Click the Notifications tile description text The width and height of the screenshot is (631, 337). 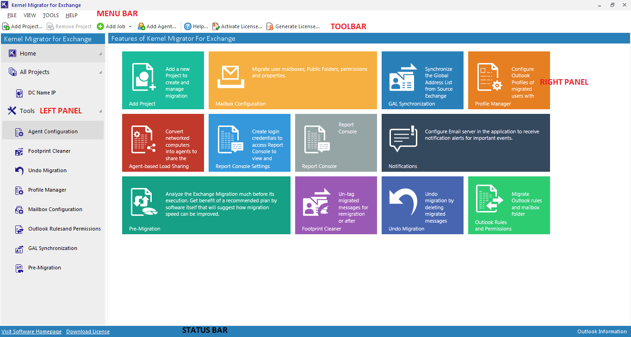point(482,135)
